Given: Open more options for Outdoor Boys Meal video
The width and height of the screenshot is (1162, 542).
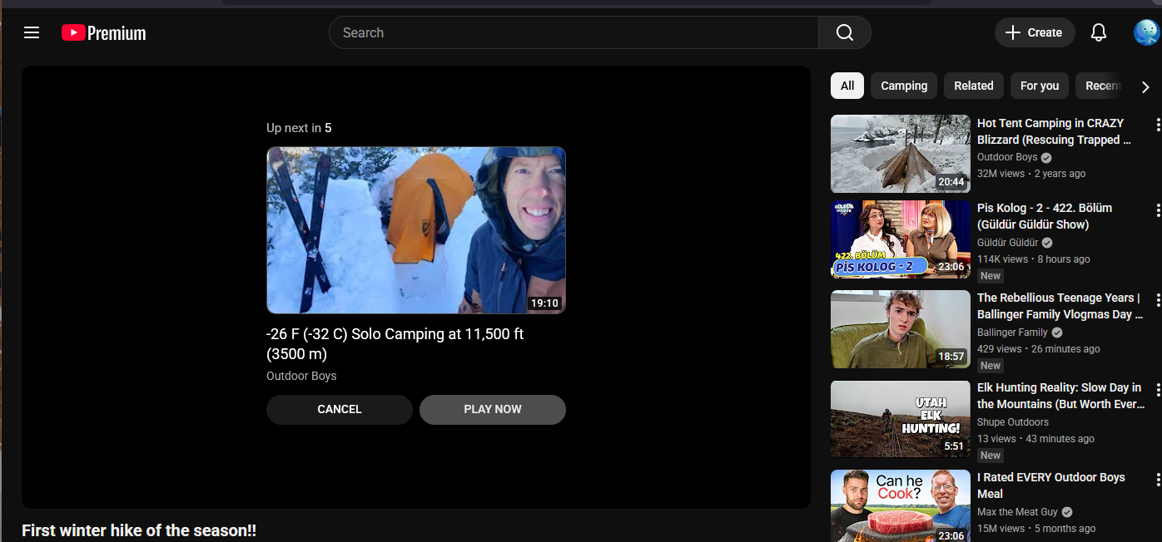Looking at the screenshot, I should pyautogui.click(x=1157, y=479).
